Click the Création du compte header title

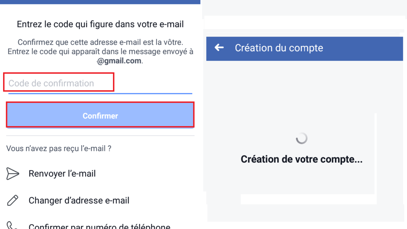click(279, 48)
